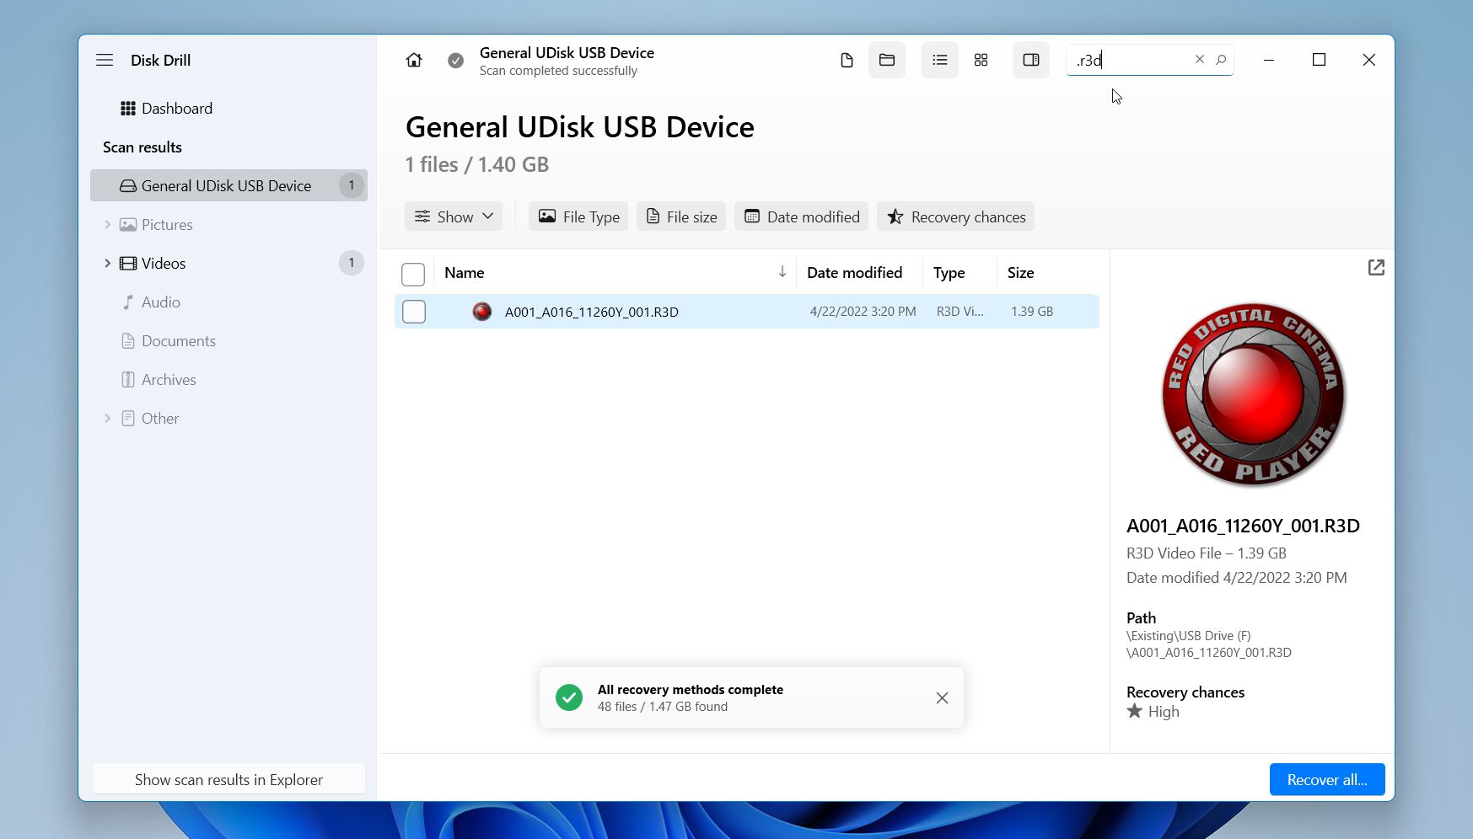Screen dimensions: 1473x839
Task: Open Date modified filter
Action: click(801, 216)
